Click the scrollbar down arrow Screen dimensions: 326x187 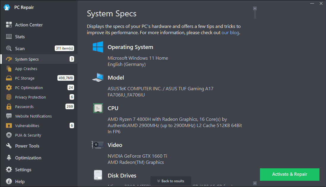pyautogui.click(x=255, y=183)
